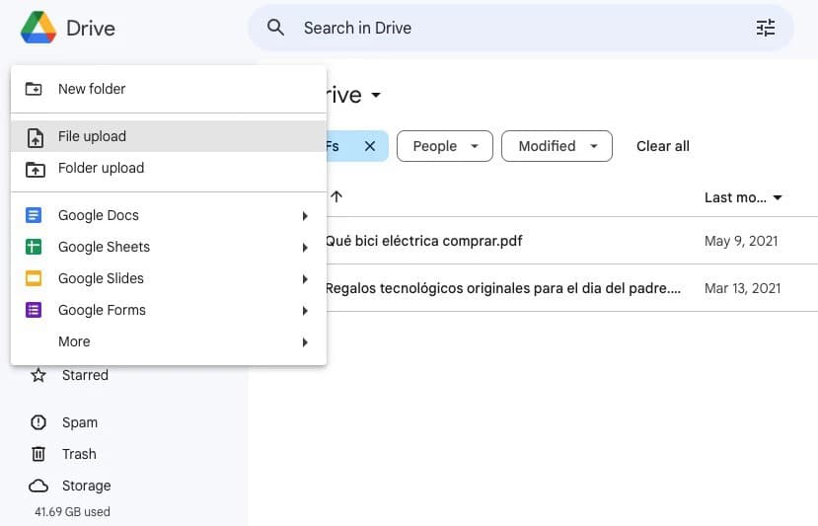
Task: Choose Google Sheets menu entry
Action: click(x=169, y=247)
